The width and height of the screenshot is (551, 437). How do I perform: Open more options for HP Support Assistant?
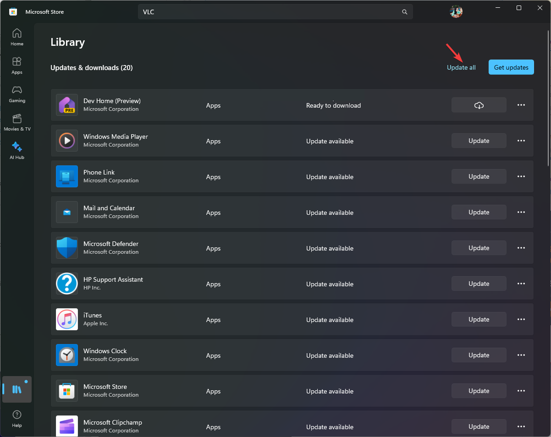tap(521, 284)
